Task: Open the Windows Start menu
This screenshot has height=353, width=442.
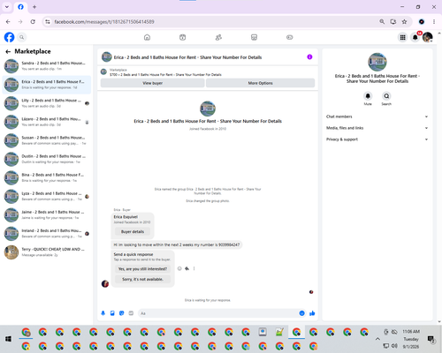Action: [8, 339]
